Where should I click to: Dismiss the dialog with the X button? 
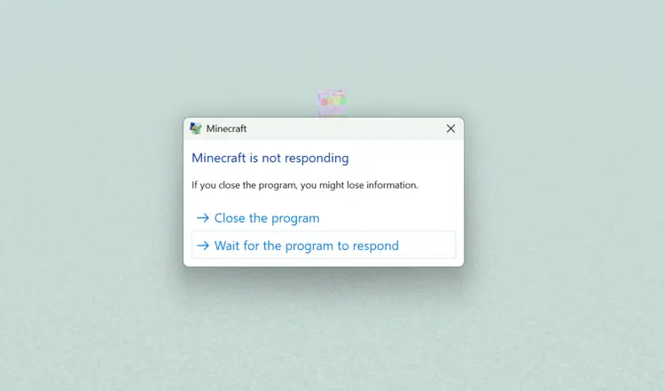pyautogui.click(x=450, y=129)
